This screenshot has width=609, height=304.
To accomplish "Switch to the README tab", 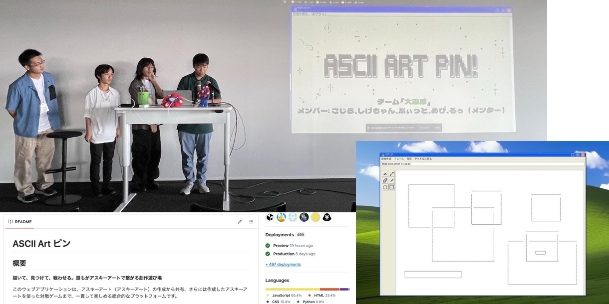I will [20, 222].
